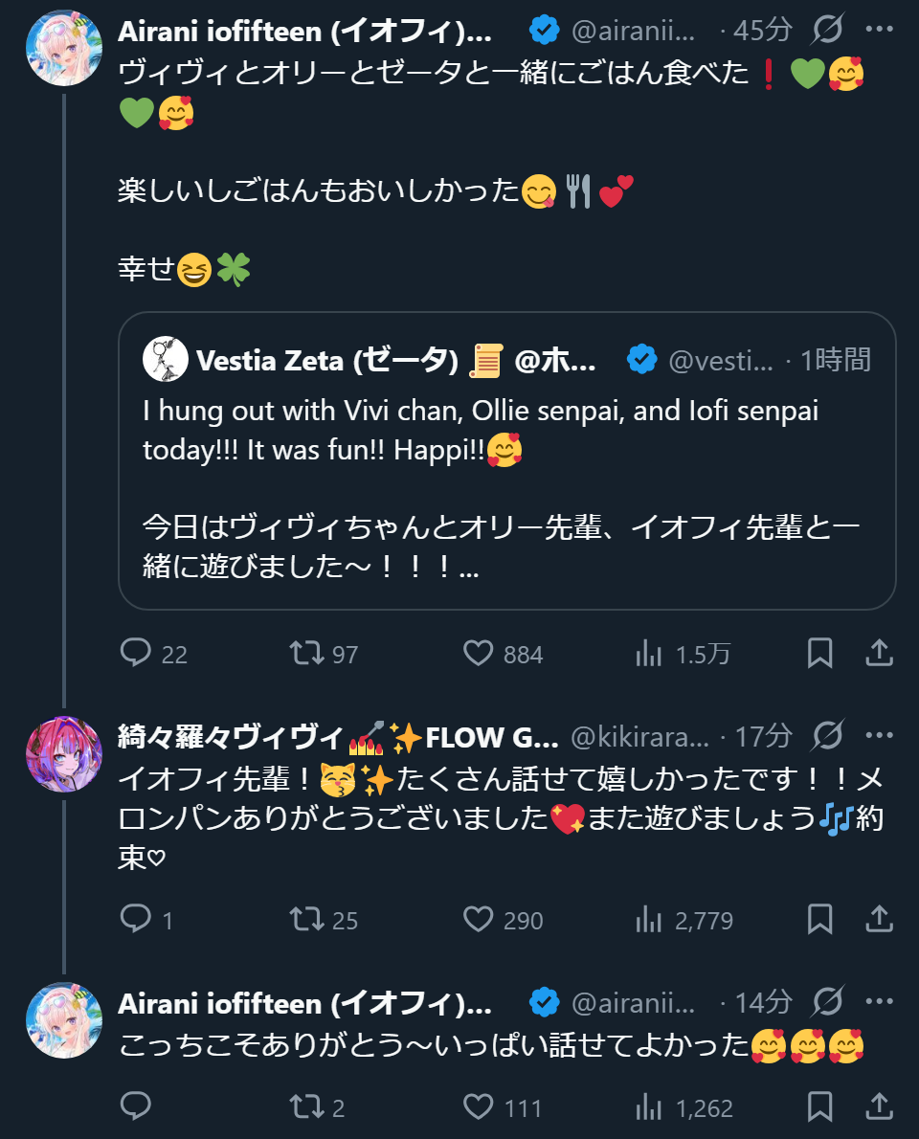Open the @kikirara handle link
This screenshot has height=1139, width=919.
[x=639, y=737]
